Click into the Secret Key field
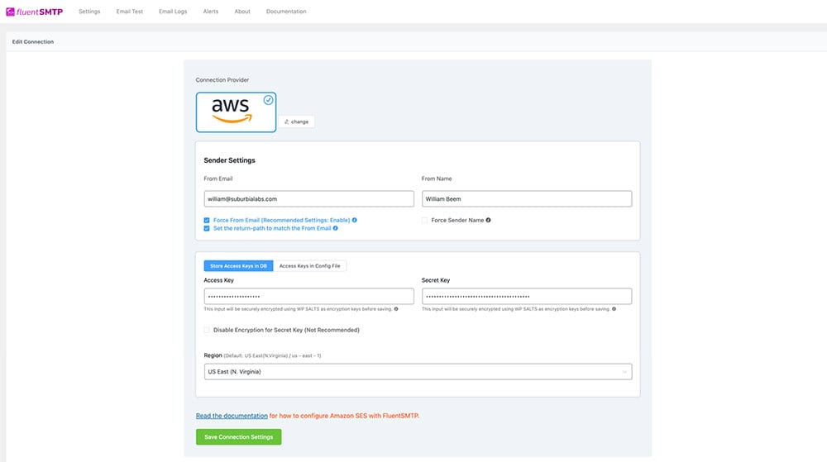The image size is (827, 462). click(527, 296)
